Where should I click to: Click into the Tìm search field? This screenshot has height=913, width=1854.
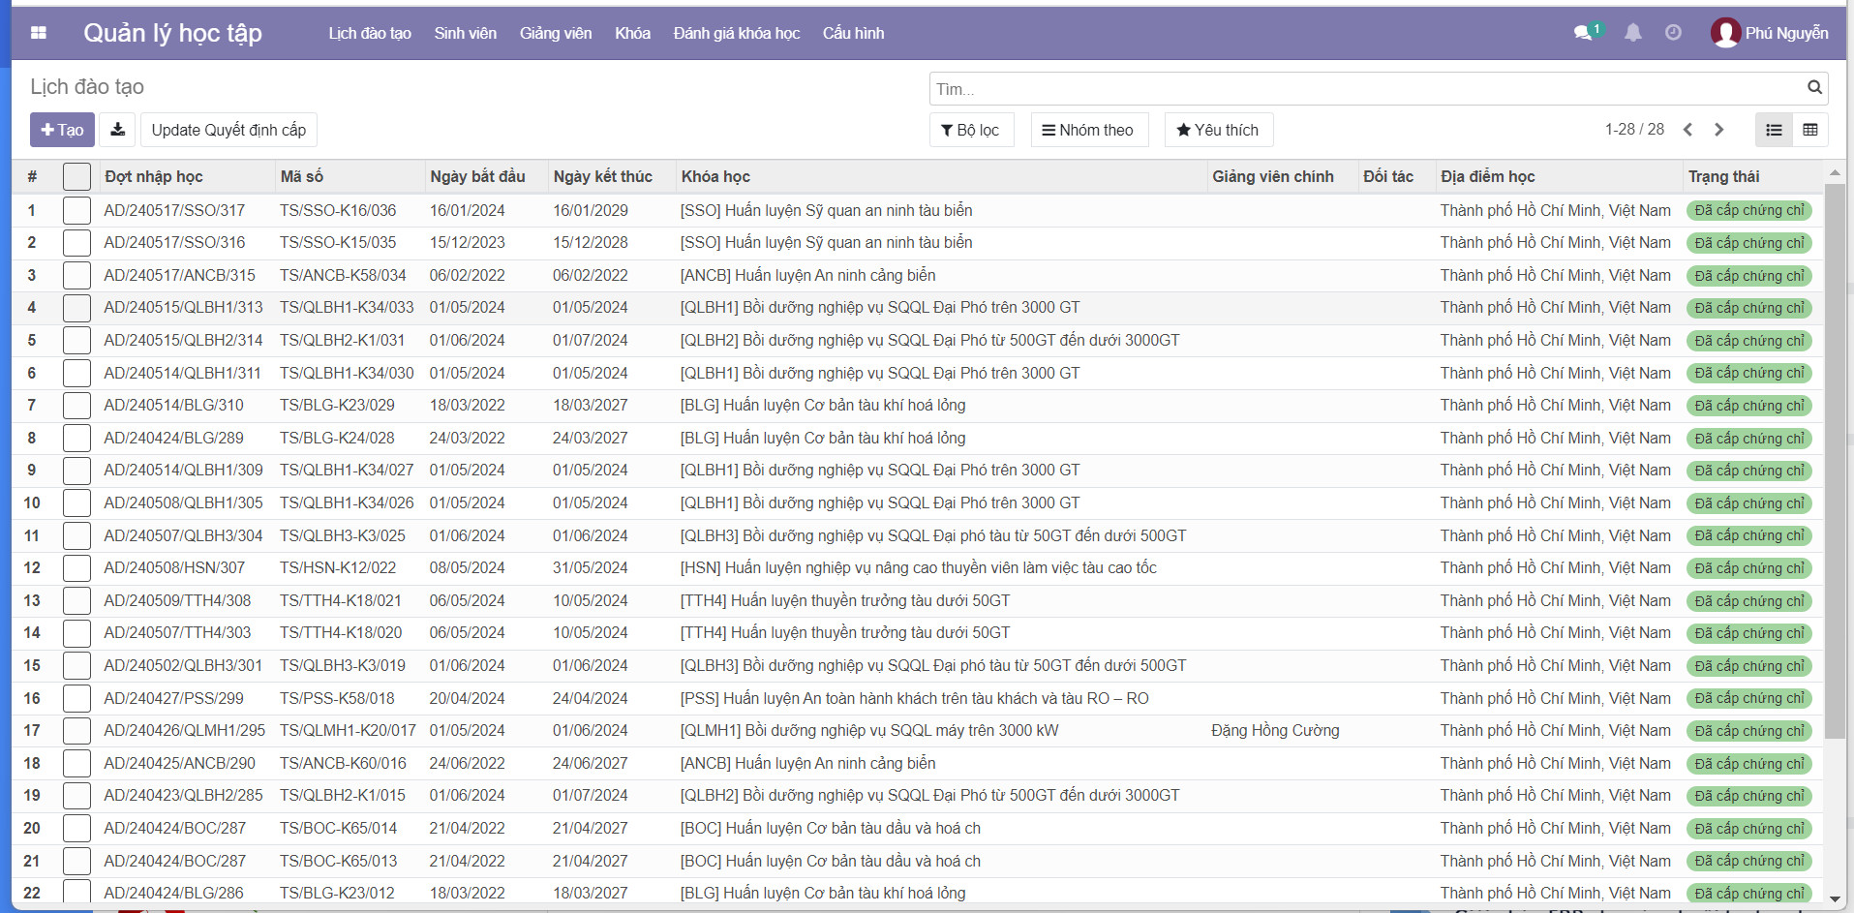[1365, 89]
